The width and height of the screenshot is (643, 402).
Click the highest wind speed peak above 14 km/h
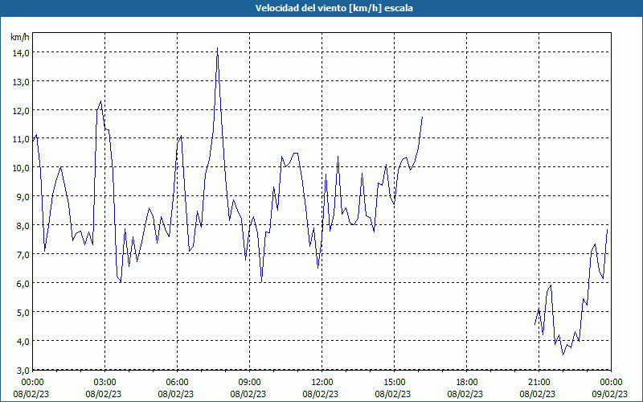point(217,48)
